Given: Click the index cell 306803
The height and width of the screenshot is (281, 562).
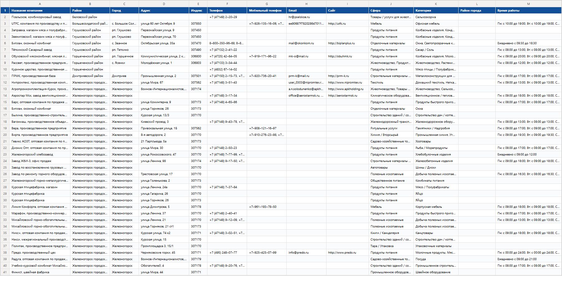Looking at the screenshot, I should coord(198,63).
